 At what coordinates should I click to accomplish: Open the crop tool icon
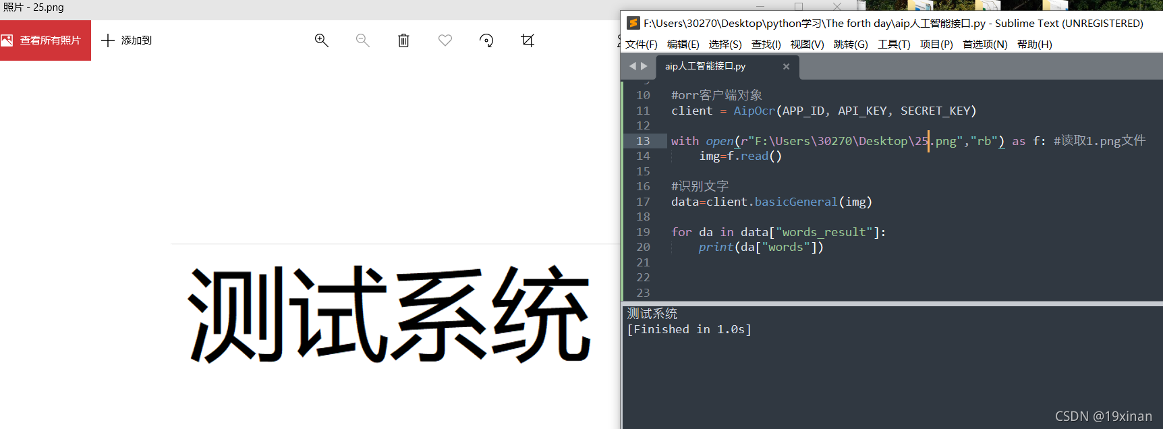(x=528, y=40)
